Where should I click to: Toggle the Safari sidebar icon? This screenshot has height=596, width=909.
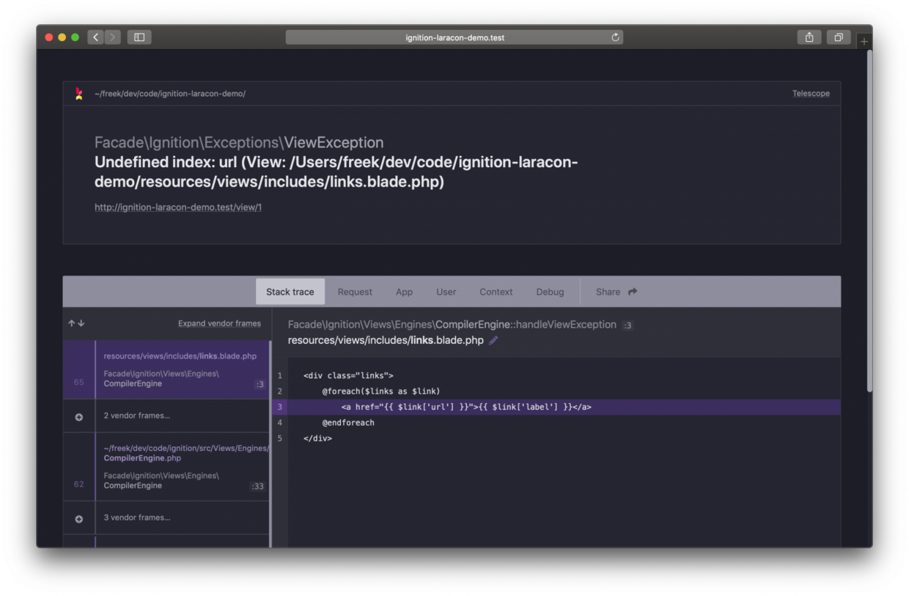(139, 37)
